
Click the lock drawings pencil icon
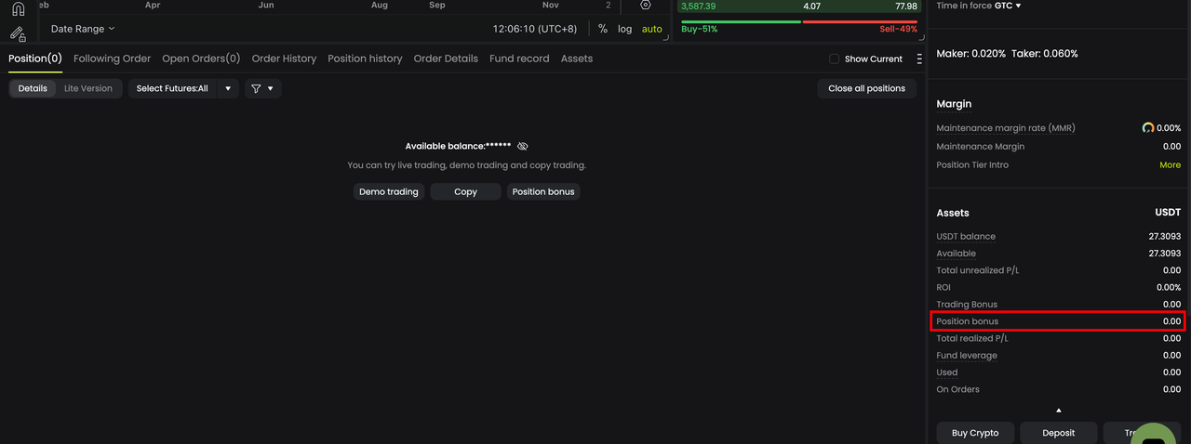click(x=18, y=33)
